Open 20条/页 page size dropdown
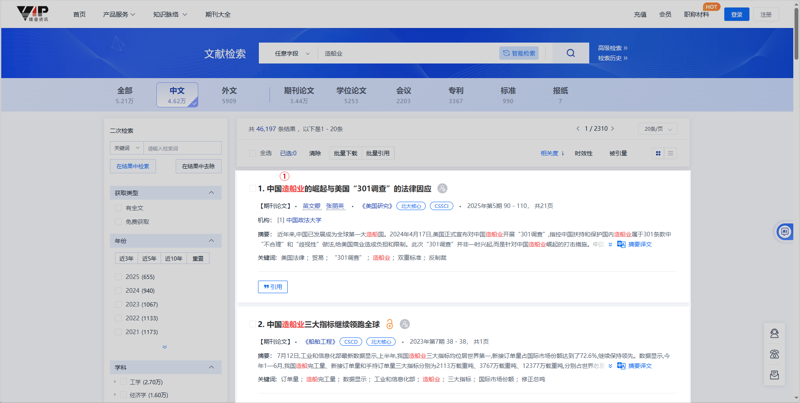Image resolution: width=800 pixels, height=403 pixels. click(x=658, y=129)
